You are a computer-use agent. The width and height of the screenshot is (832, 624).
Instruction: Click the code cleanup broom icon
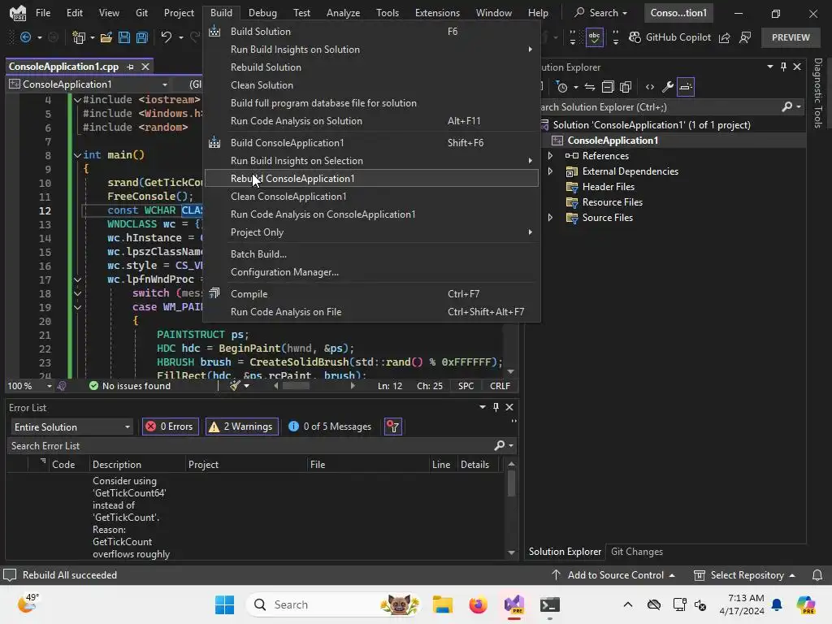236,386
